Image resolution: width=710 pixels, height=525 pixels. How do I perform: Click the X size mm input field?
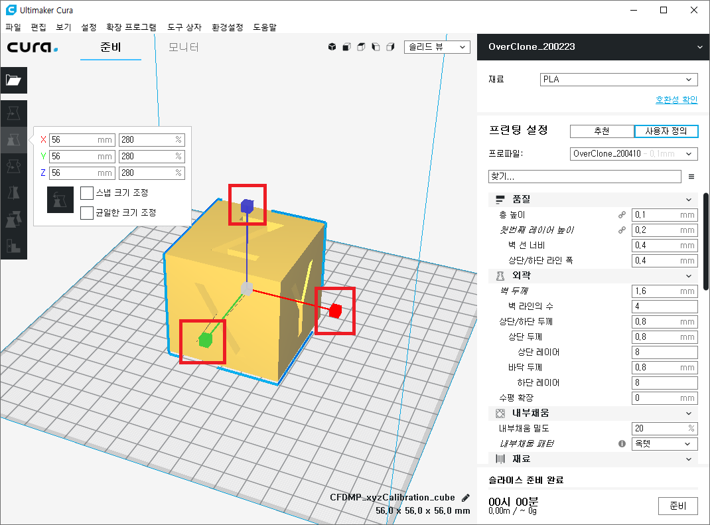click(x=82, y=139)
